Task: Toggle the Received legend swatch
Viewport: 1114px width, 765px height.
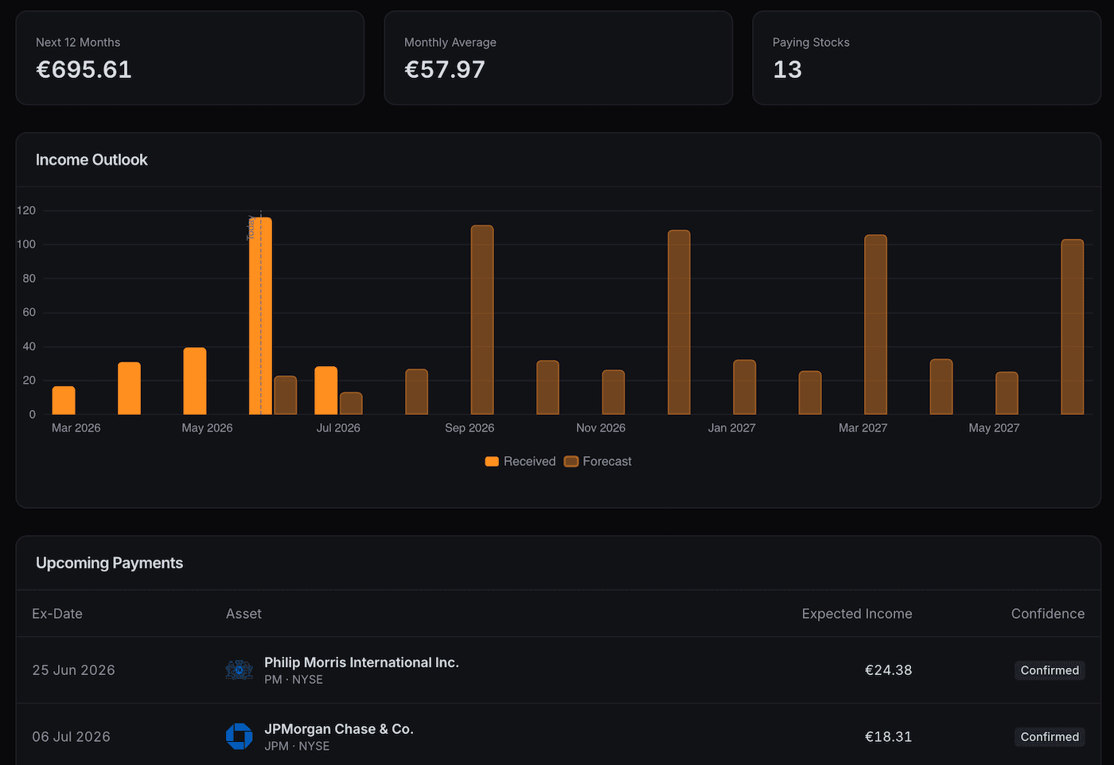Action: click(x=492, y=462)
